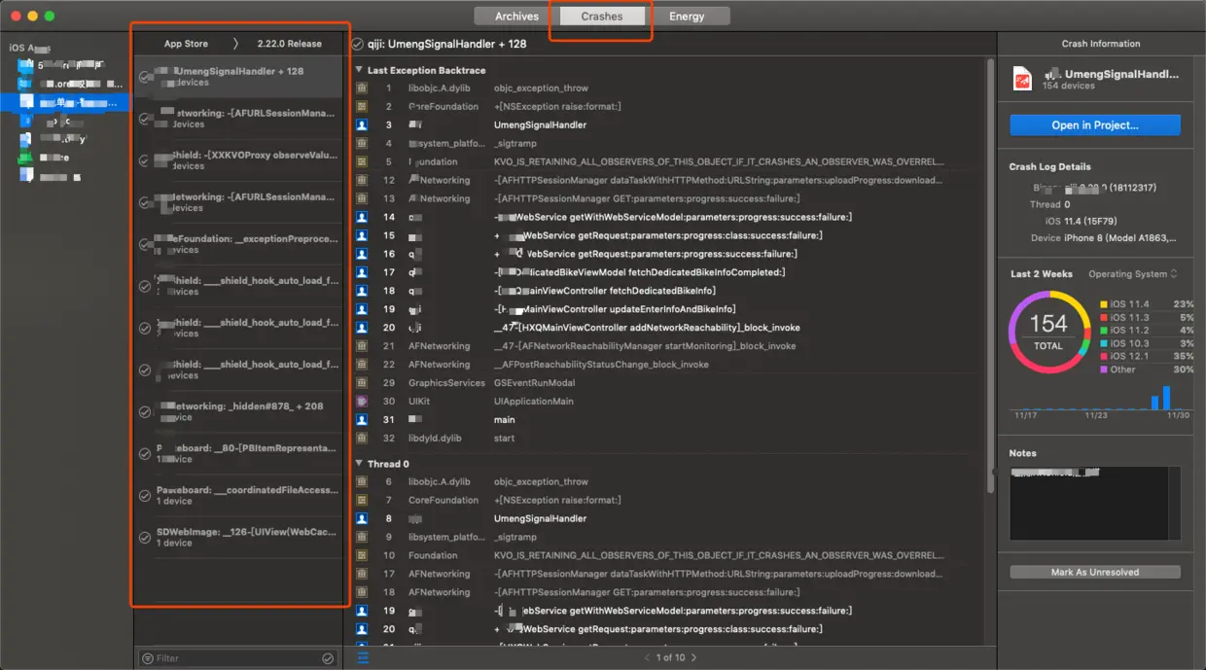This screenshot has width=1206, height=670.
Task: Click frame 32 libdyld.dylib library icon
Action: pos(362,439)
